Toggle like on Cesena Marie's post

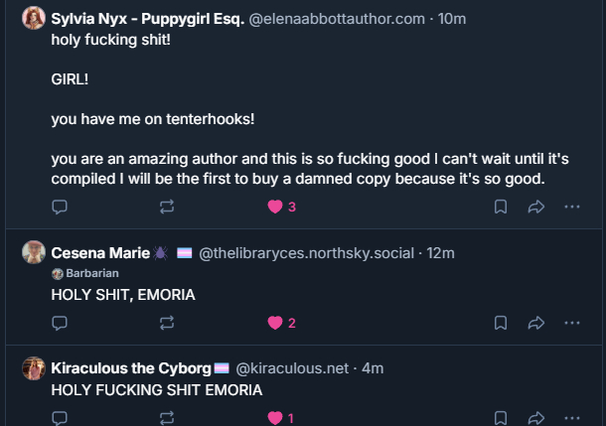click(275, 323)
